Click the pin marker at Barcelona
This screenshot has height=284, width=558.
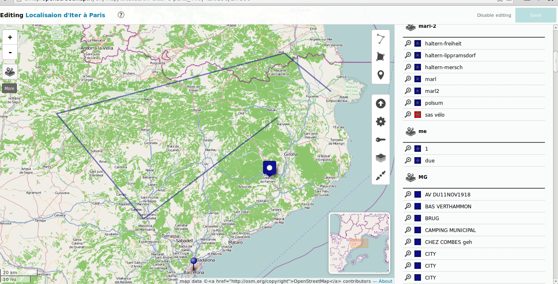point(194,264)
